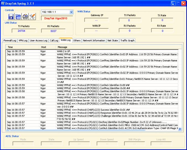Open the VPN Log tab
The image size is (187, 150).
click(x=23, y=40)
